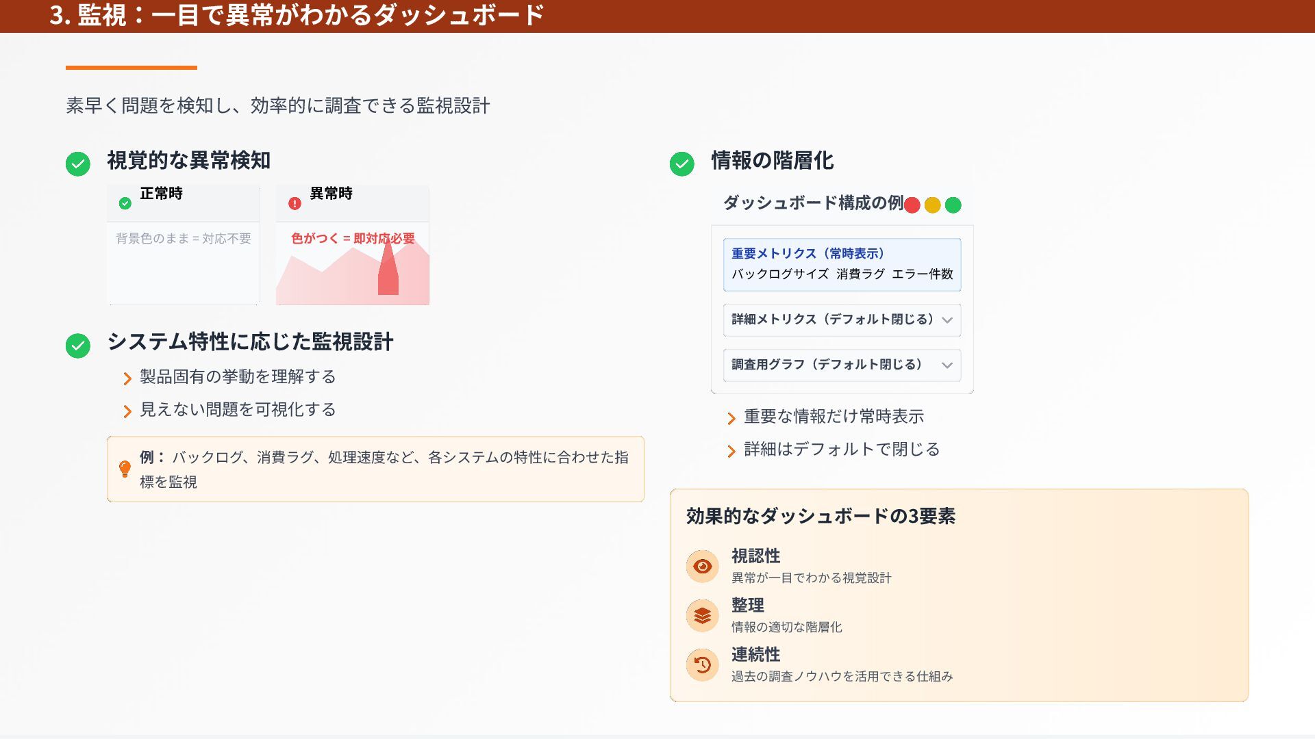The image size is (1315, 739).
Task: Select the 重要メトリクス（常時表示） panel header
Action: [x=808, y=253]
